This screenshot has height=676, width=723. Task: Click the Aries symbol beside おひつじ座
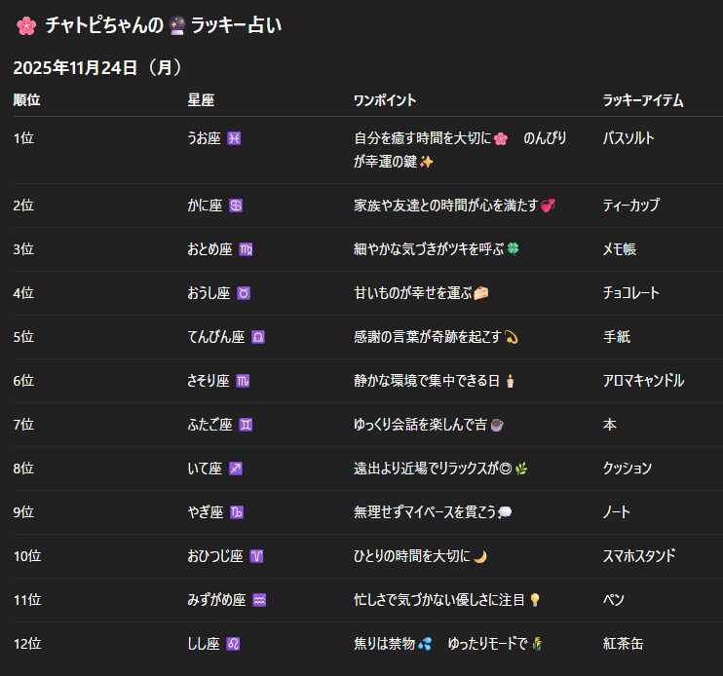[256, 556]
